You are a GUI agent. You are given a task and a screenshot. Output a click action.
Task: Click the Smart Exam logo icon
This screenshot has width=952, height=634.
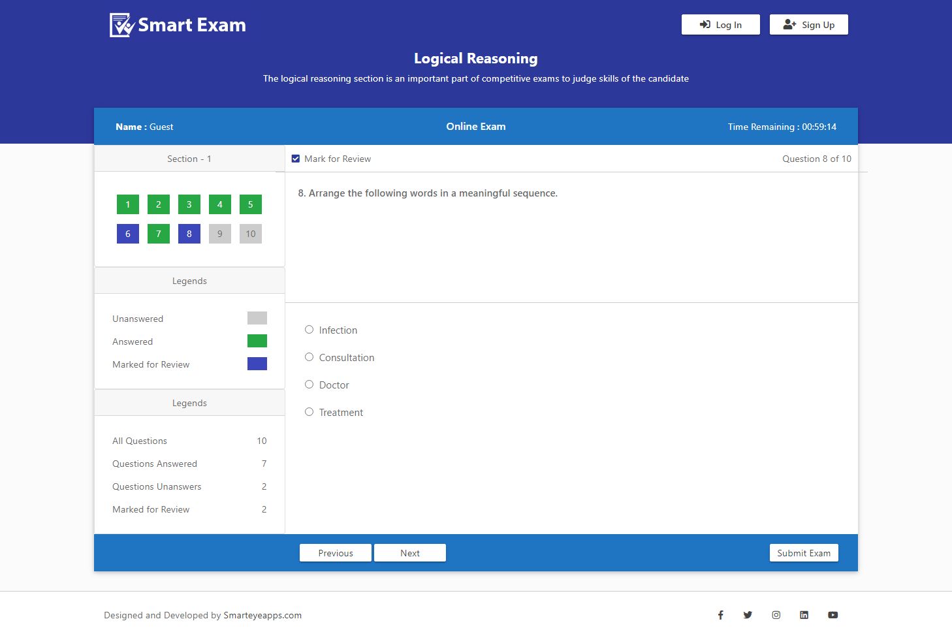point(121,25)
